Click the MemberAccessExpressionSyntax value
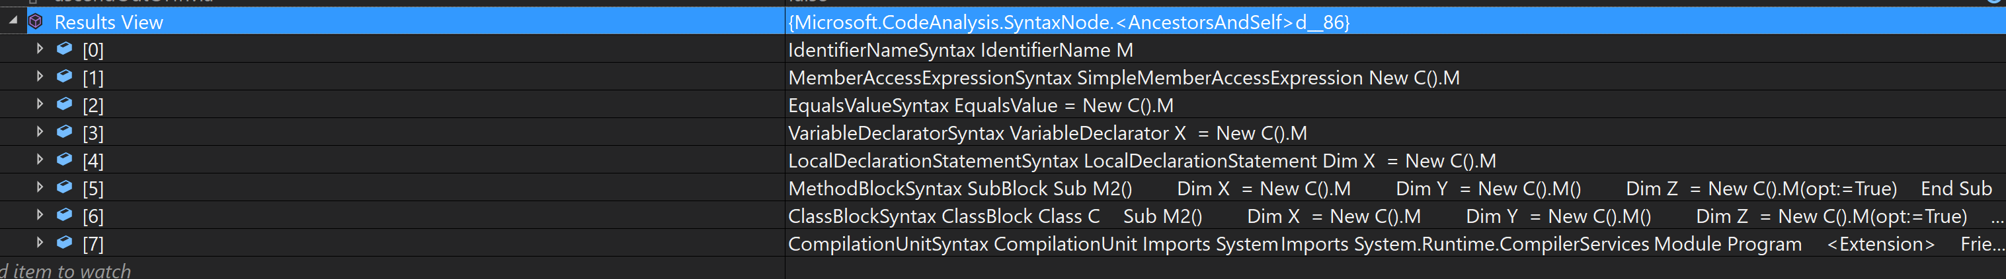 click(1124, 78)
